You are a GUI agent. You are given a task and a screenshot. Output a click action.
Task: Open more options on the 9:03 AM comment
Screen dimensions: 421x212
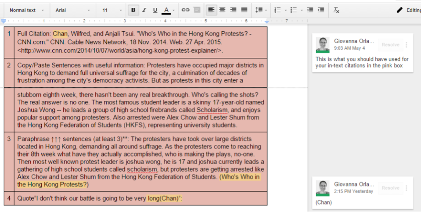pos(407,45)
